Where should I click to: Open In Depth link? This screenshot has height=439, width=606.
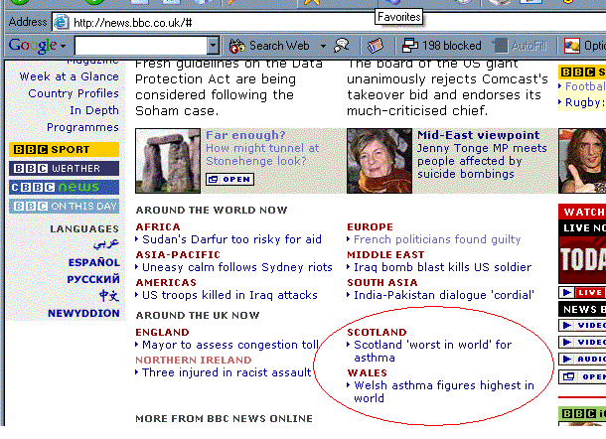94,110
